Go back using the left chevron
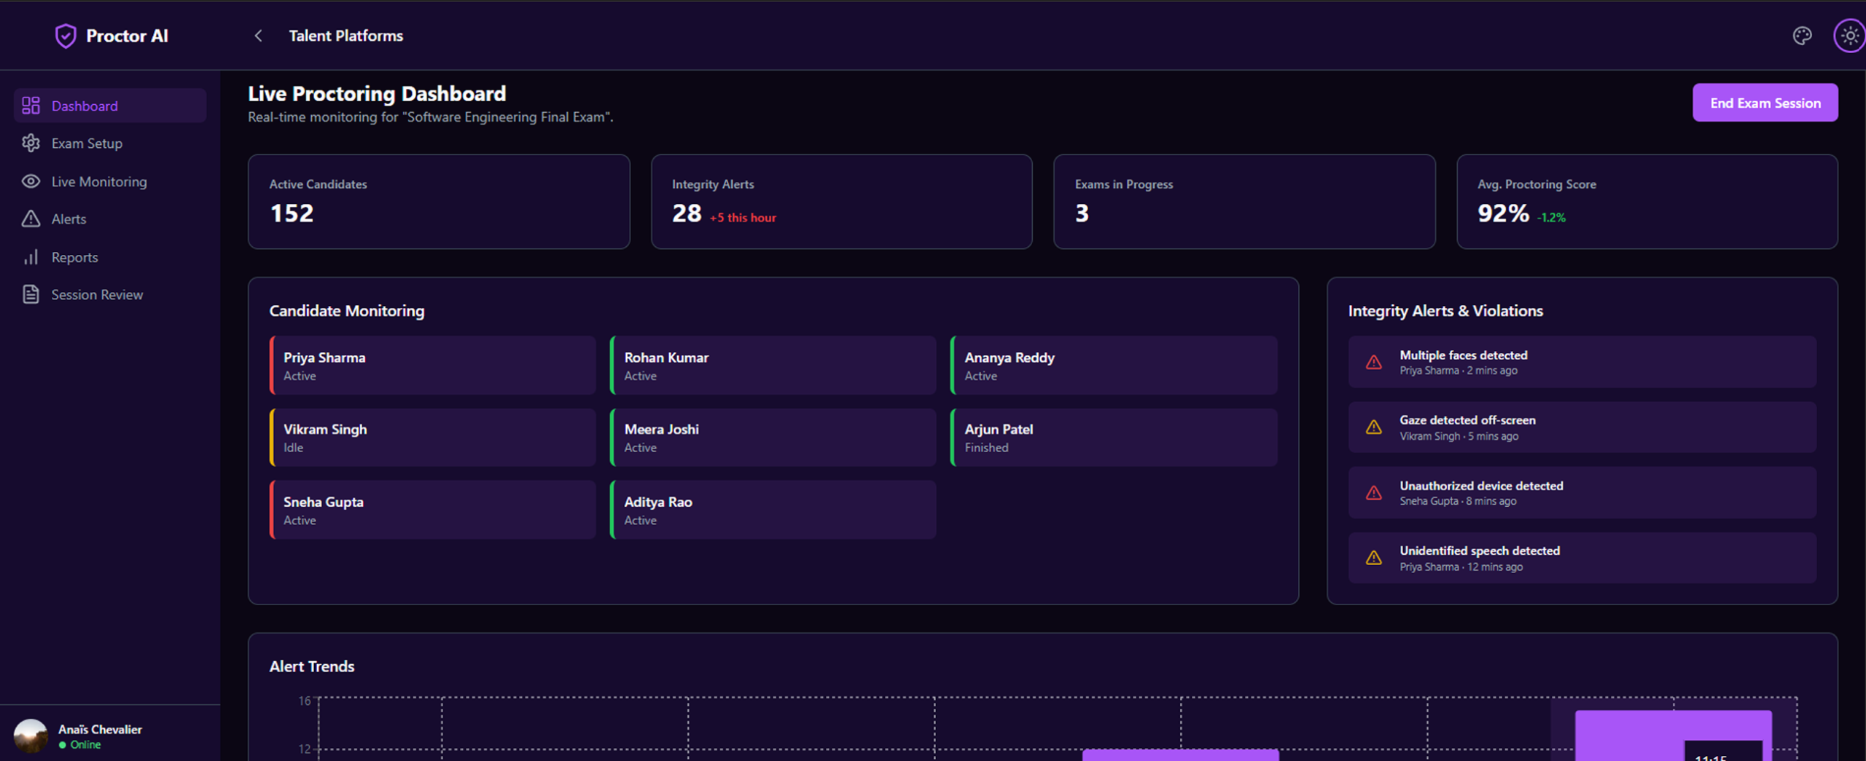The width and height of the screenshot is (1866, 761). (258, 36)
